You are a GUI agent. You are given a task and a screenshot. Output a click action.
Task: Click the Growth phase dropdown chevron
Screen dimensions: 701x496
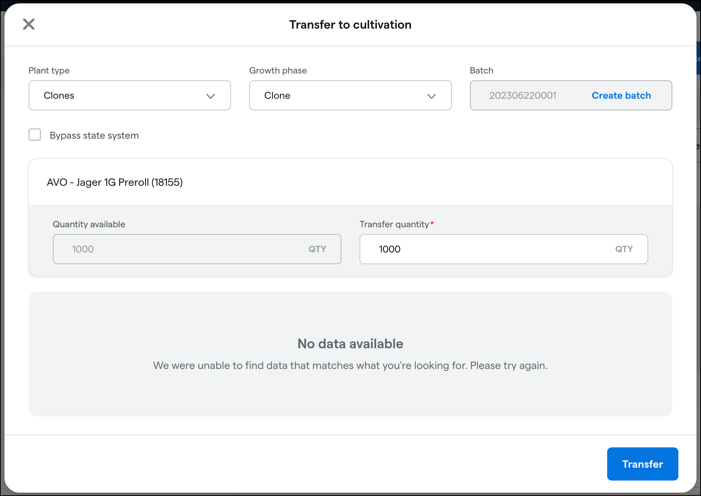click(x=432, y=96)
